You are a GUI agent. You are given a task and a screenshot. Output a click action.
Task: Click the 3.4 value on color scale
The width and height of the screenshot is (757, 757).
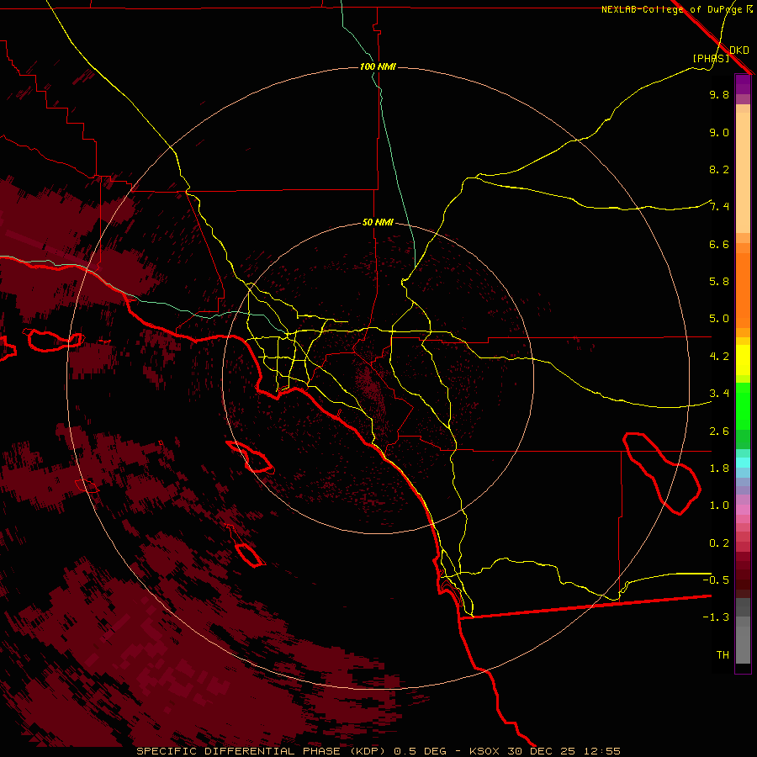pyautogui.click(x=719, y=394)
